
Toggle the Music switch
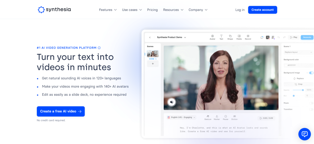click(311, 103)
